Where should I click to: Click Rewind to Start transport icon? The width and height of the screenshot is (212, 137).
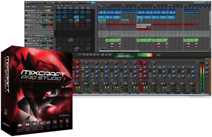(84, 55)
